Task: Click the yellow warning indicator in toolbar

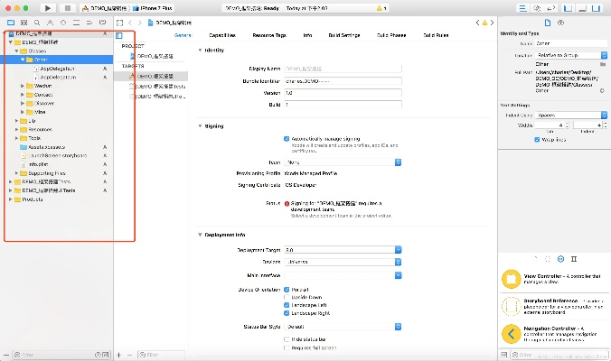Action: tap(381, 8)
